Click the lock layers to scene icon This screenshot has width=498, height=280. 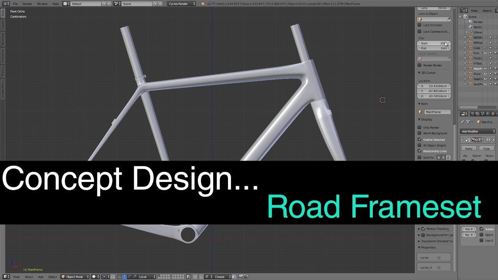tap(188, 276)
